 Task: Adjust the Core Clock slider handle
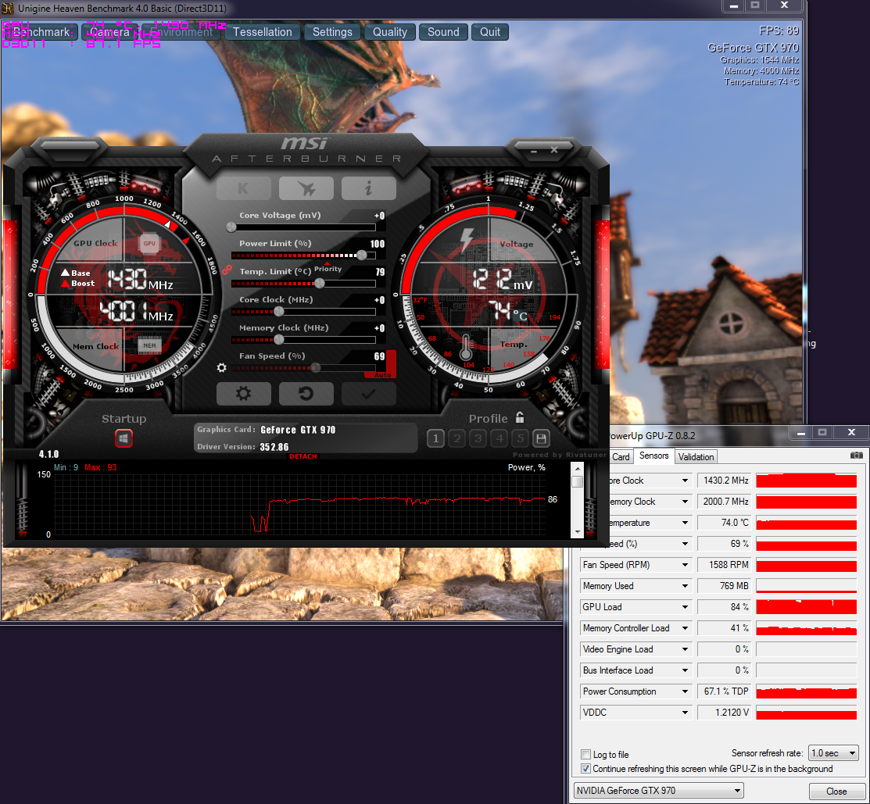(278, 312)
